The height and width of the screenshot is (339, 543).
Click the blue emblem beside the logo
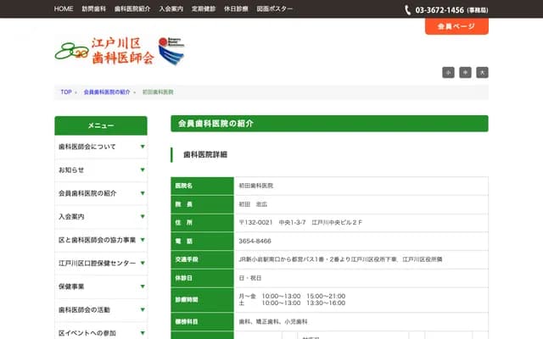pyautogui.click(x=171, y=51)
